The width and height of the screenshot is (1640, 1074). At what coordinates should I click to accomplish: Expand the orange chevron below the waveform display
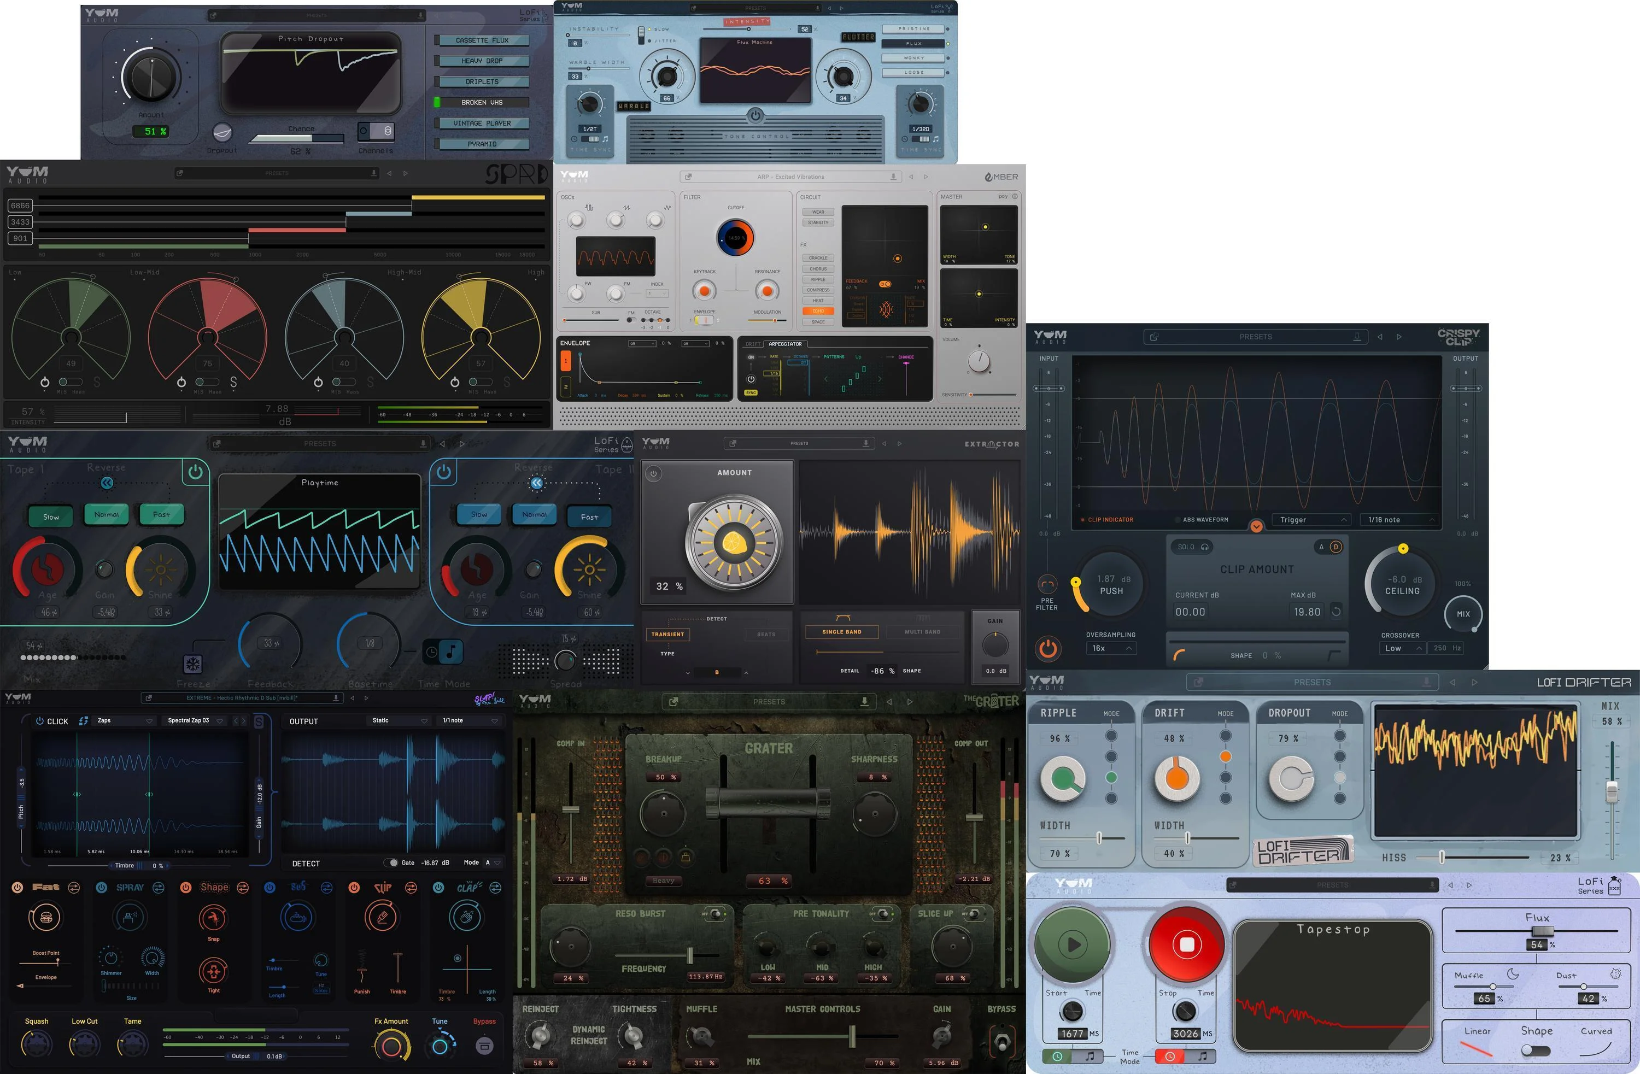click(1256, 526)
